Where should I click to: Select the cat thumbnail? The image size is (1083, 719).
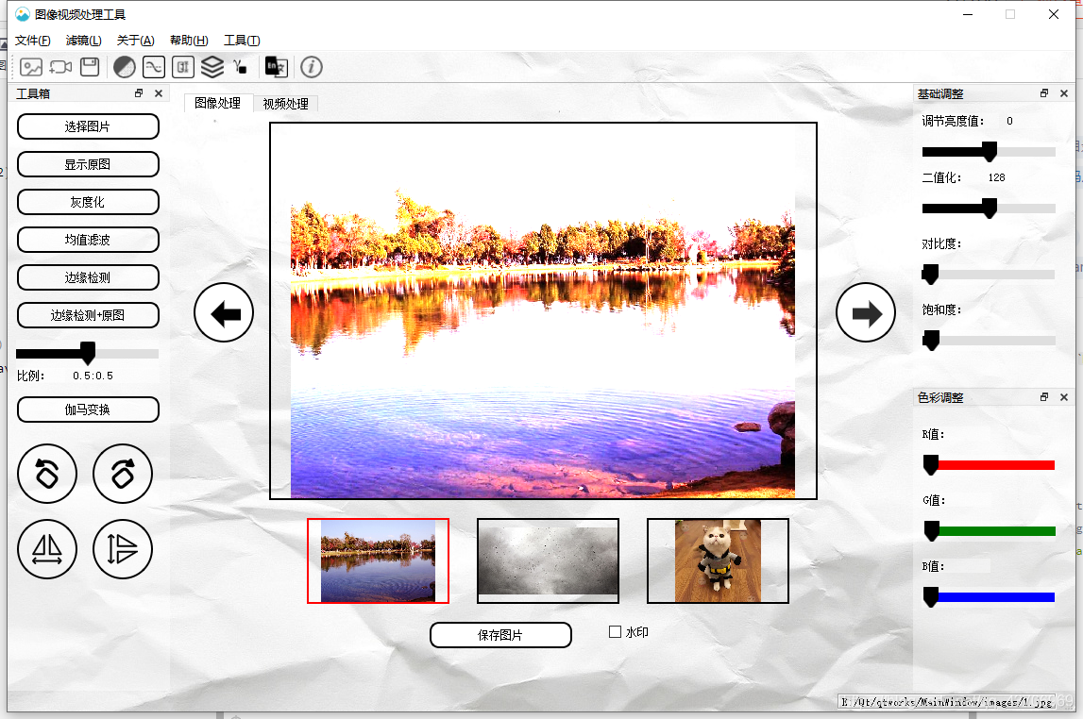(x=718, y=561)
